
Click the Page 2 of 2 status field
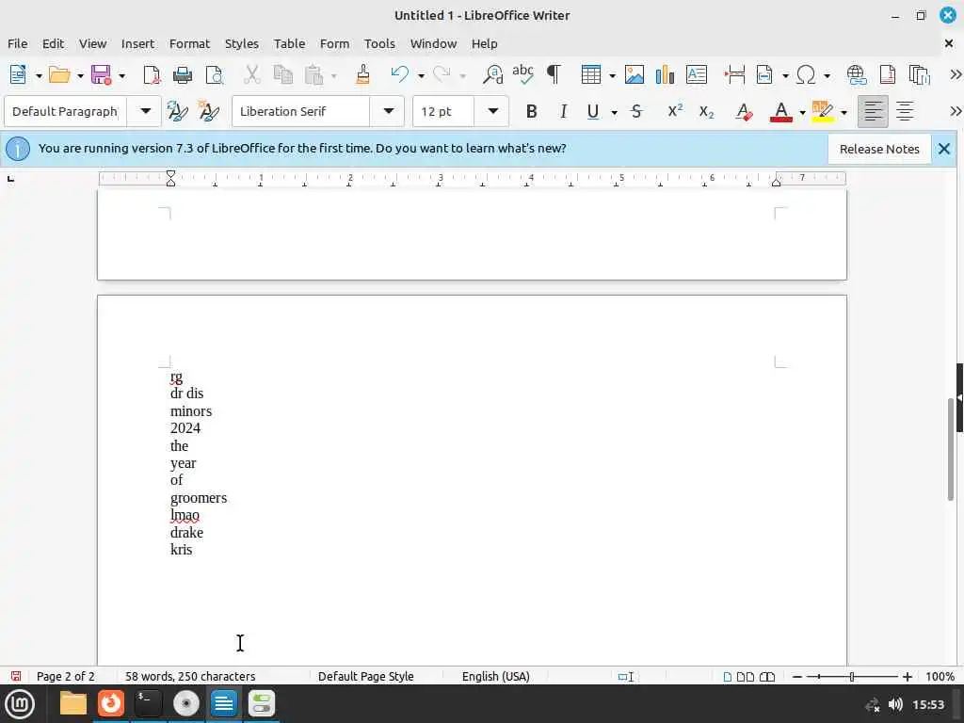pos(65,676)
